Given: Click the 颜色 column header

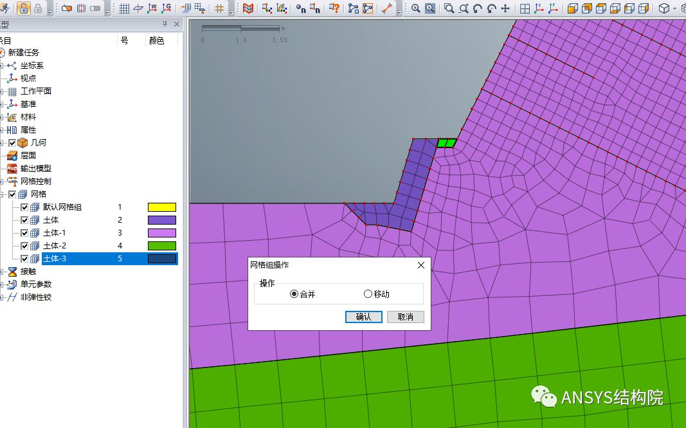Looking at the screenshot, I should tap(157, 41).
